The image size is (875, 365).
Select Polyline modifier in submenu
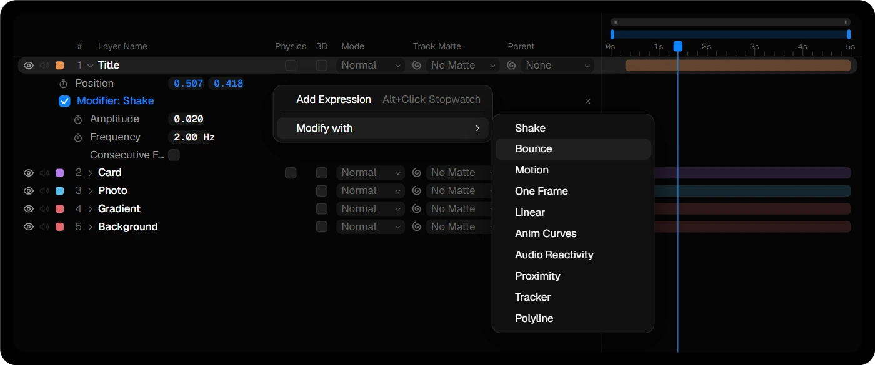point(573,319)
